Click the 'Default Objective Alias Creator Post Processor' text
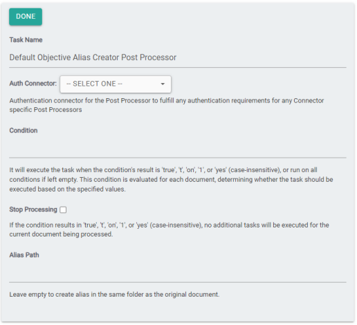Image resolution: width=357 pixels, height=325 pixels. click(x=93, y=57)
